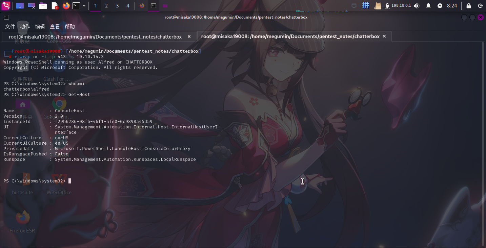The height and width of the screenshot is (248, 486).
Task: Open the 查看 menu
Action: (55, 26)
